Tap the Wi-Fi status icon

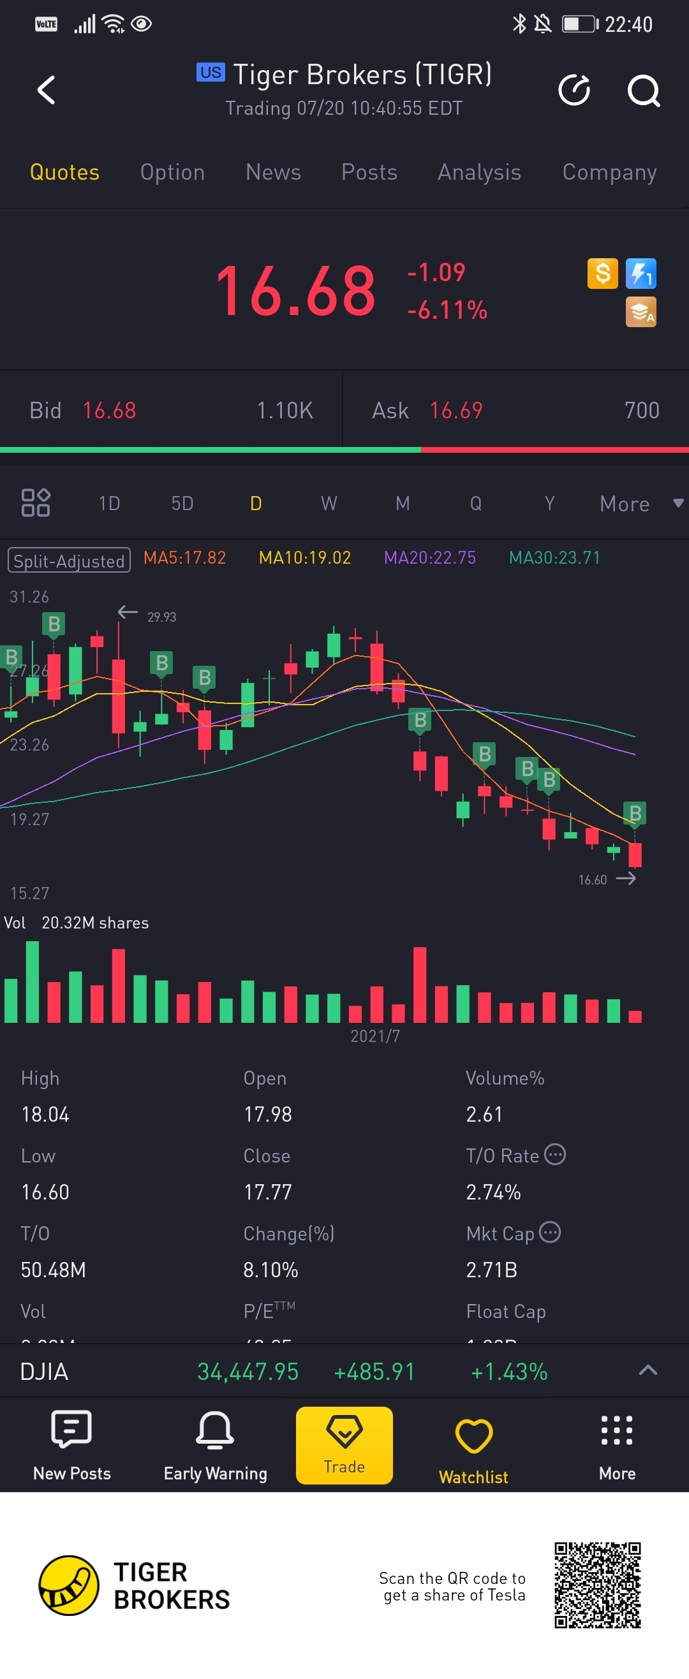(x=114, y=24)
